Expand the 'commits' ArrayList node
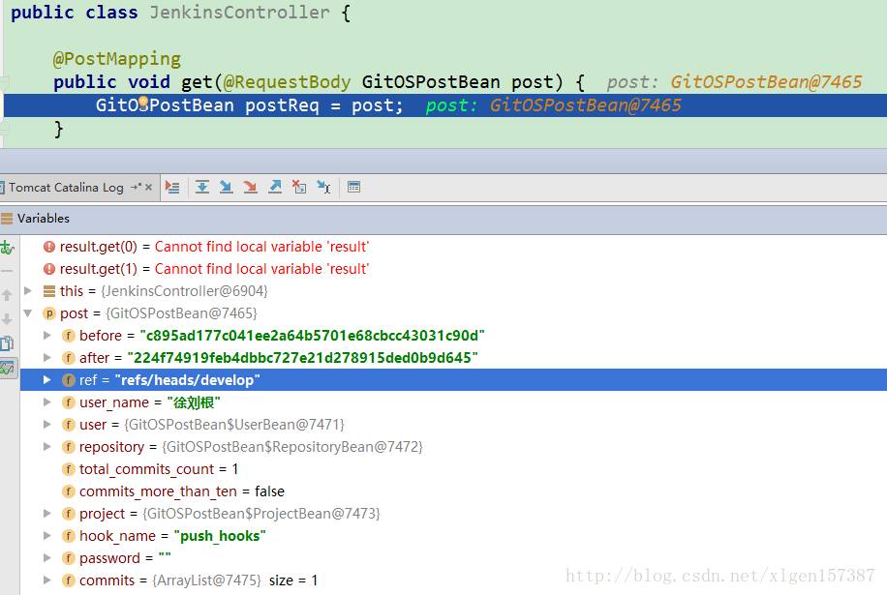The height and width of the screenshot is (595, 887). tap(47, 580)
